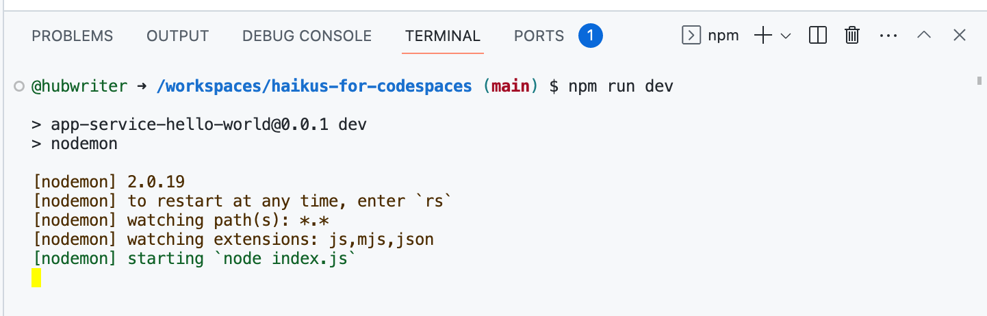
Task: Show the DEBUG CONSOLE tab
Action: 307,36
